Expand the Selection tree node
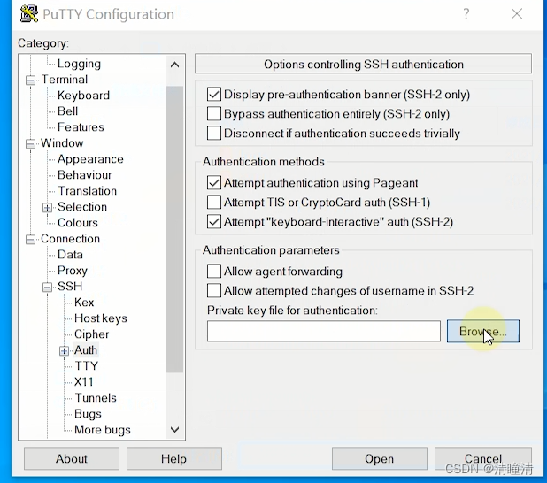Viewport: 547px width, 483px height. click(48, 208)
